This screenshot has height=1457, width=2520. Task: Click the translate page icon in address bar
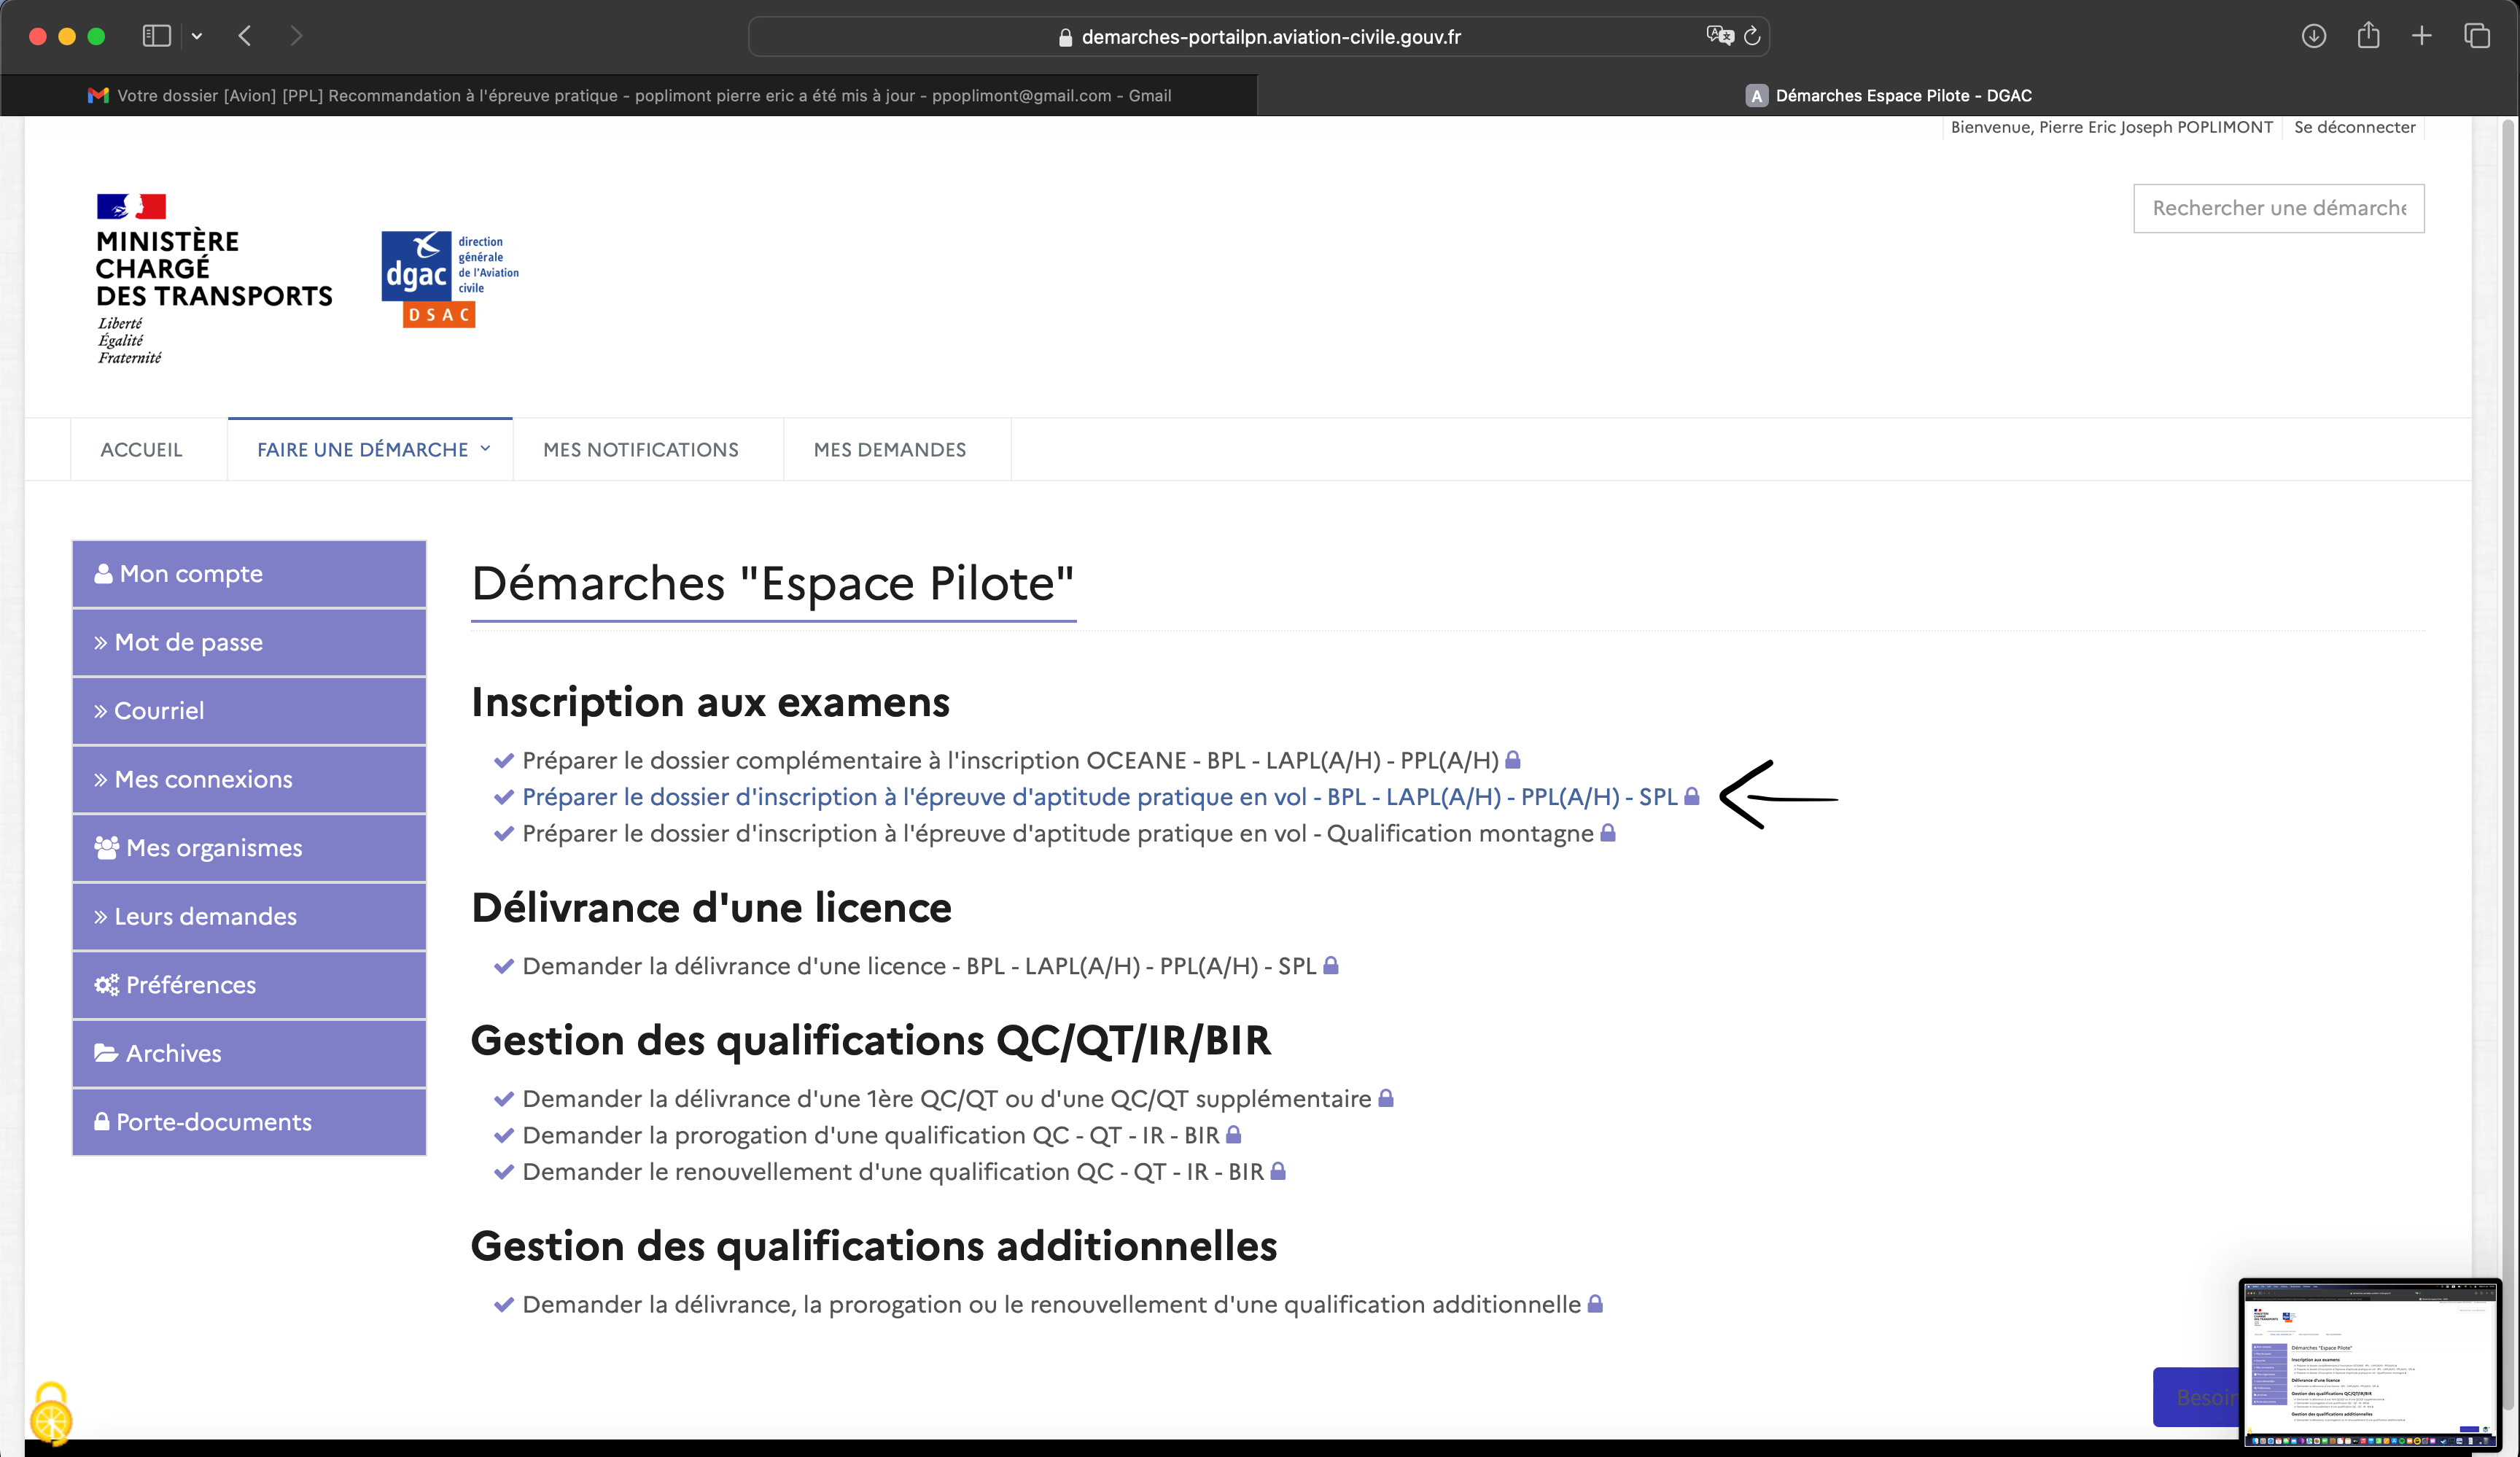point(1719,36)
